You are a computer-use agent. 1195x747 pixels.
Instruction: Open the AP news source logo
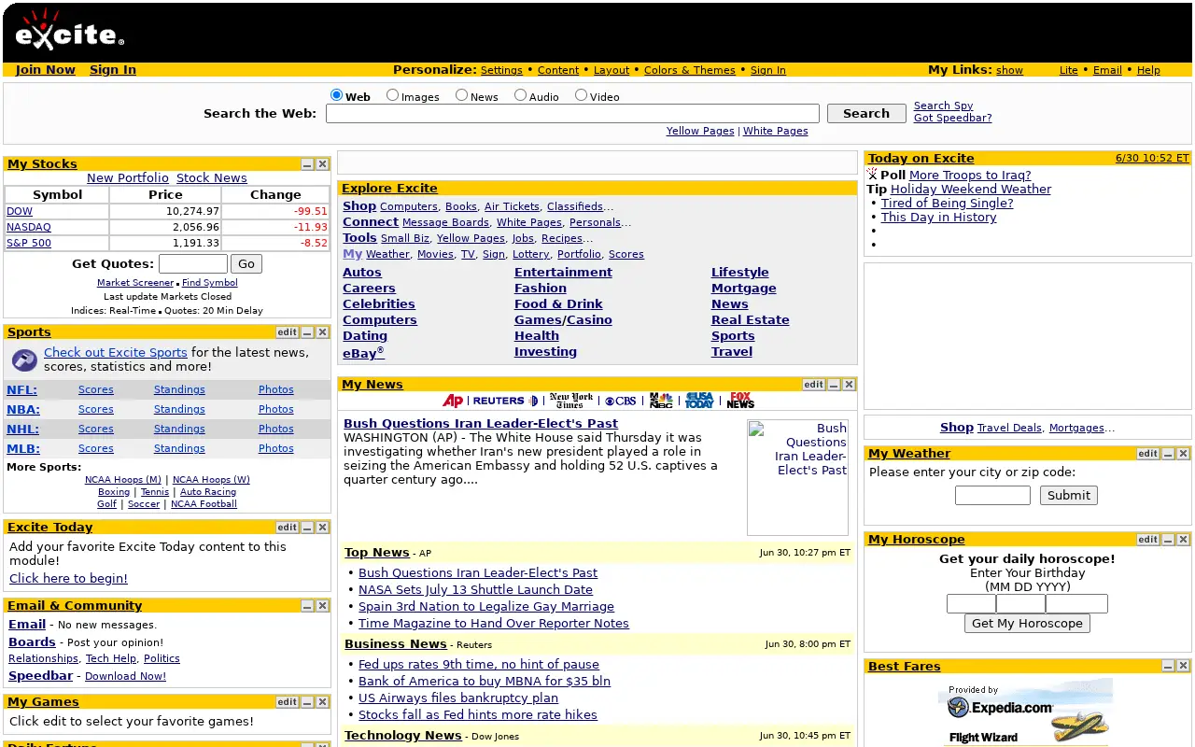(453, 401)
